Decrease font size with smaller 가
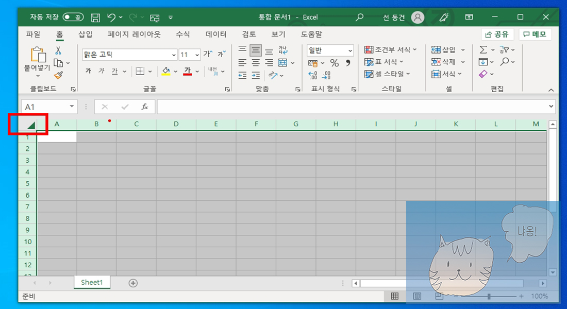Screen dimensions: 567x309 coord(222,54)
